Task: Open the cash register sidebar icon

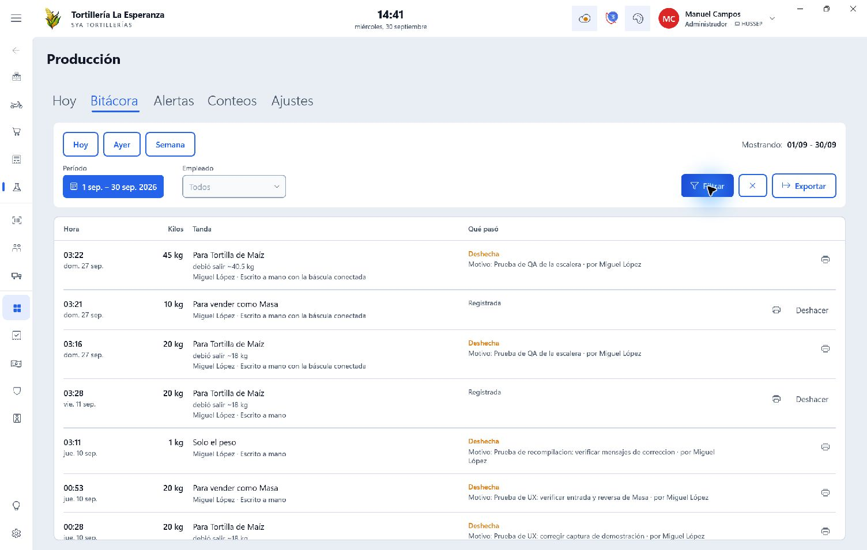Action: tap(17, 77)
